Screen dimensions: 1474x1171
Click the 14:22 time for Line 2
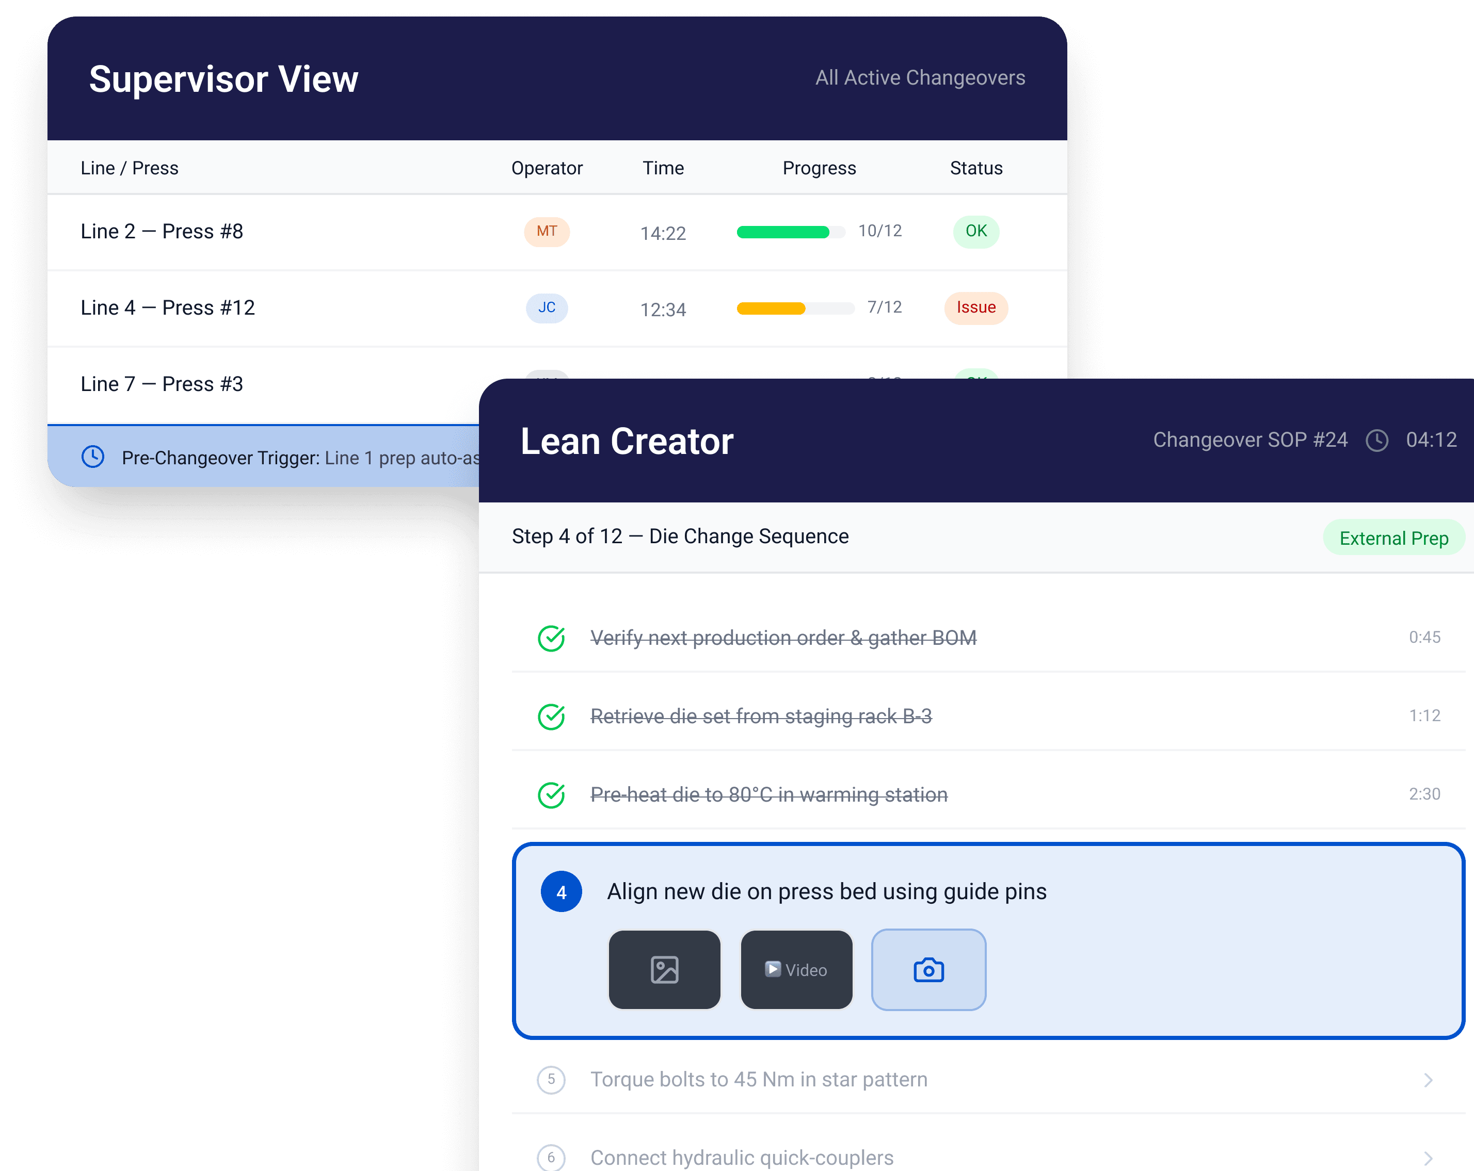(663, 233)
